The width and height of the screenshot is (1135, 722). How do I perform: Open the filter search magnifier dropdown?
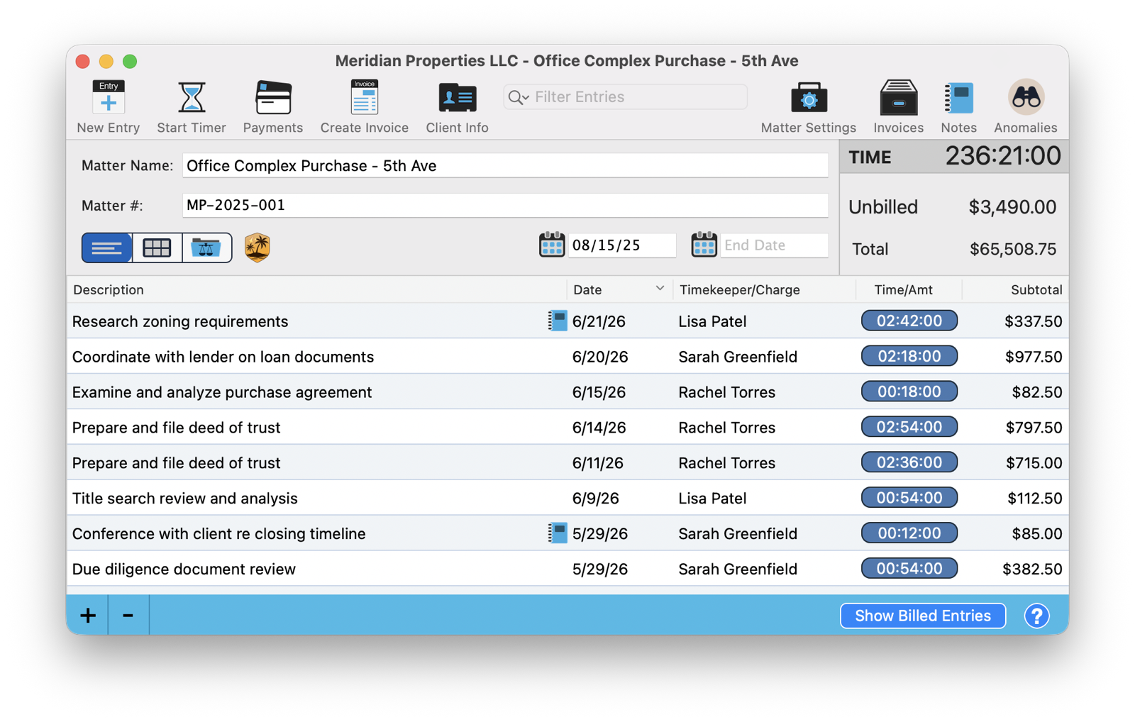(519, 97)
